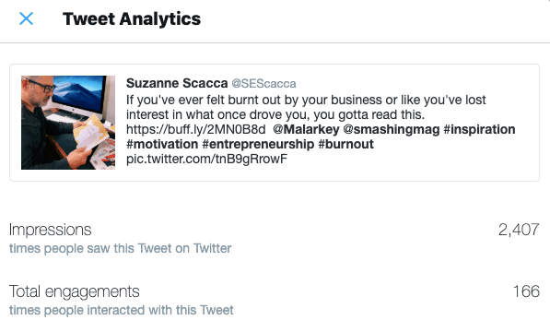Click the 2,407 impressions count

(519, 230)
